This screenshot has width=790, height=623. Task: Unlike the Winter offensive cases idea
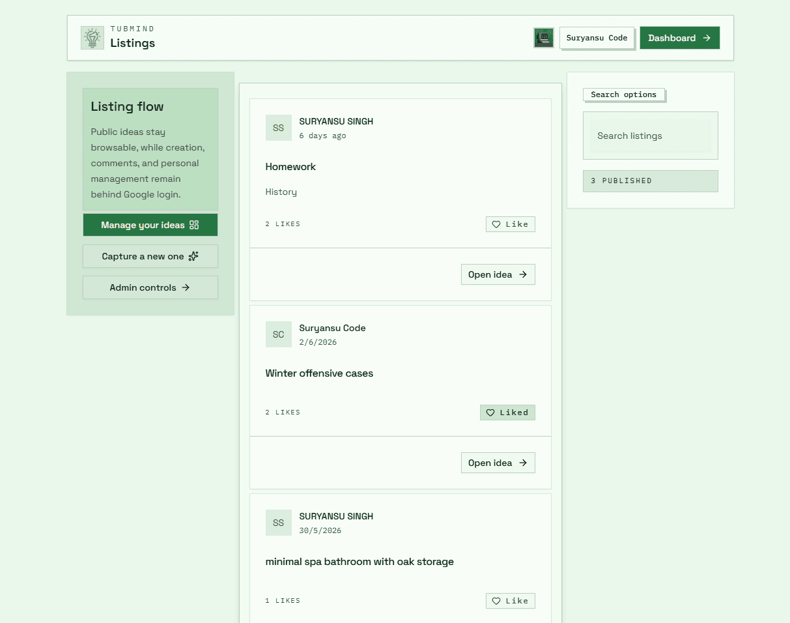point(508,413)
